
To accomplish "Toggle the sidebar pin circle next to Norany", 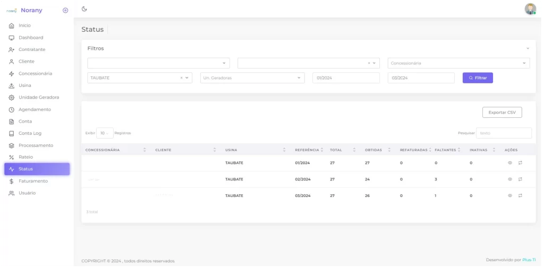I will point(65,10).
